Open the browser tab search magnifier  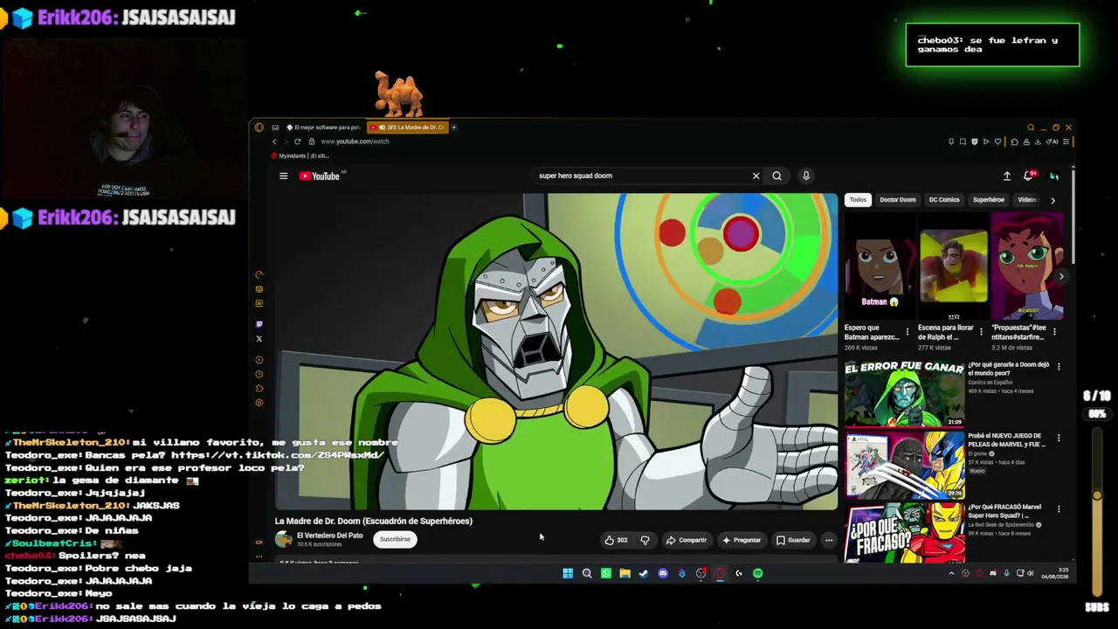1031,128
